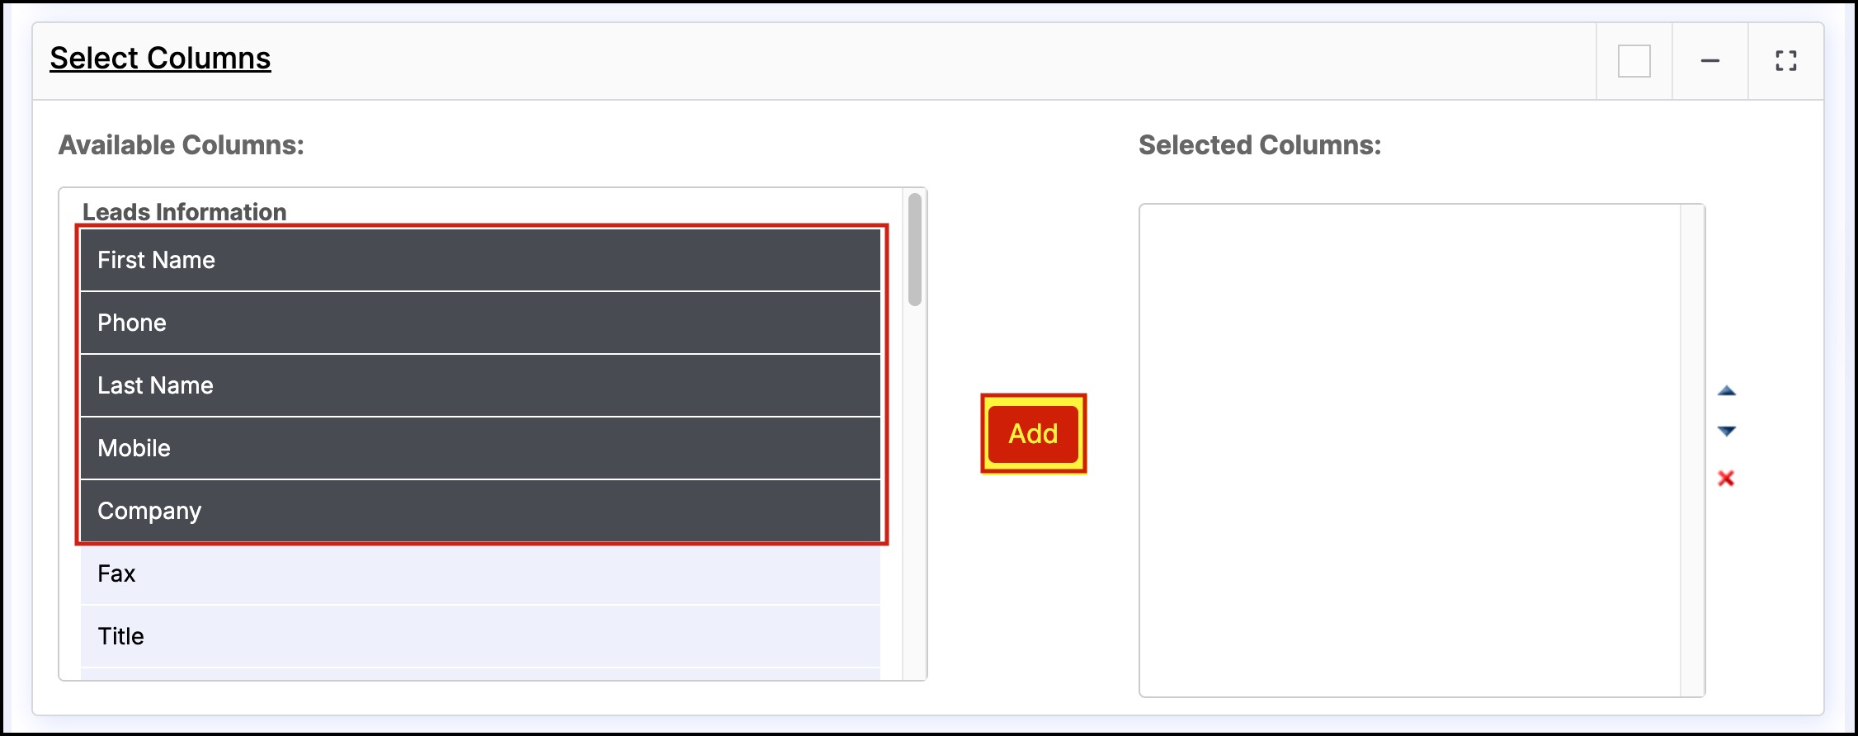1858x736 pixels.
Task: Choose Last Name from the list
Action: [x=480, y=385]
